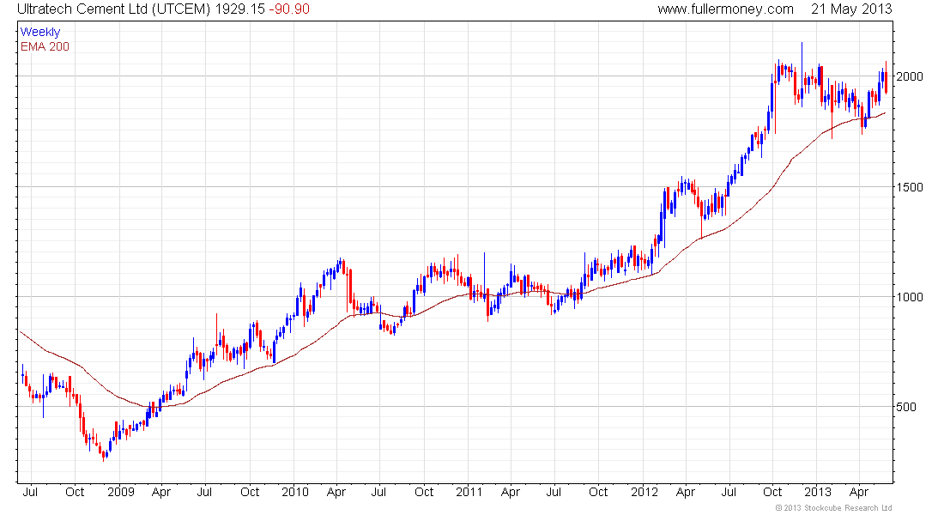The width and height of the screenshot is (944, 515).
Task: Click the Apr label after 2012
Action: [x=686, y=492]
